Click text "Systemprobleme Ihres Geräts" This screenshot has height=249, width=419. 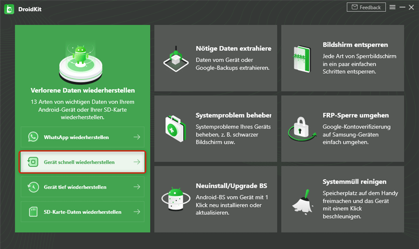coord(233,127)
